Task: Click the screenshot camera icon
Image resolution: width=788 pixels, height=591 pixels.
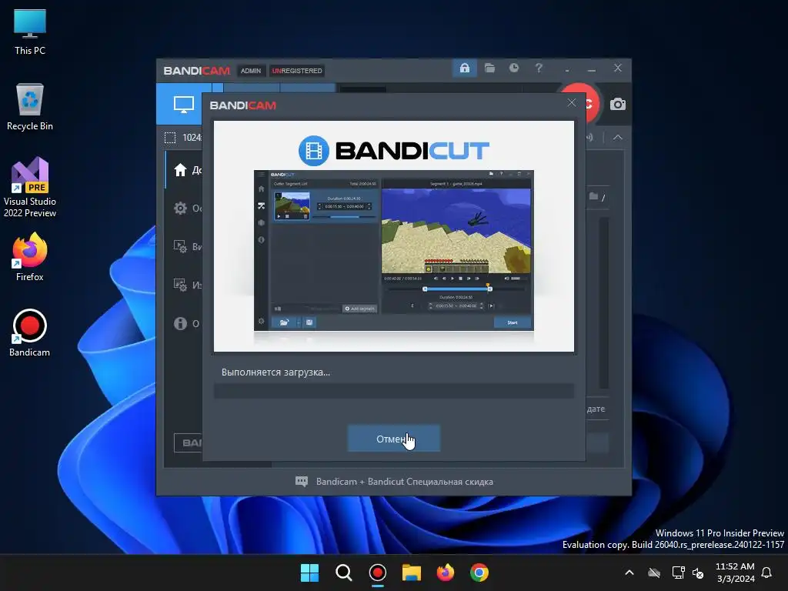Action: [618, 104]
